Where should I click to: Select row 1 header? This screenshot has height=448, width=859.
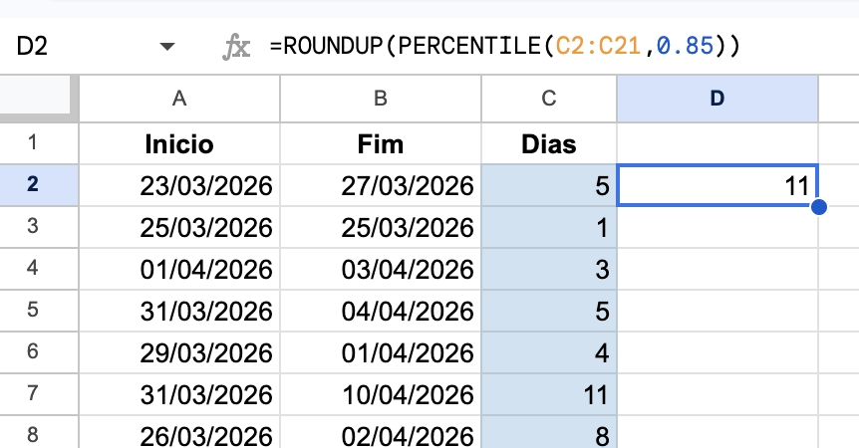tap(35, 143)
